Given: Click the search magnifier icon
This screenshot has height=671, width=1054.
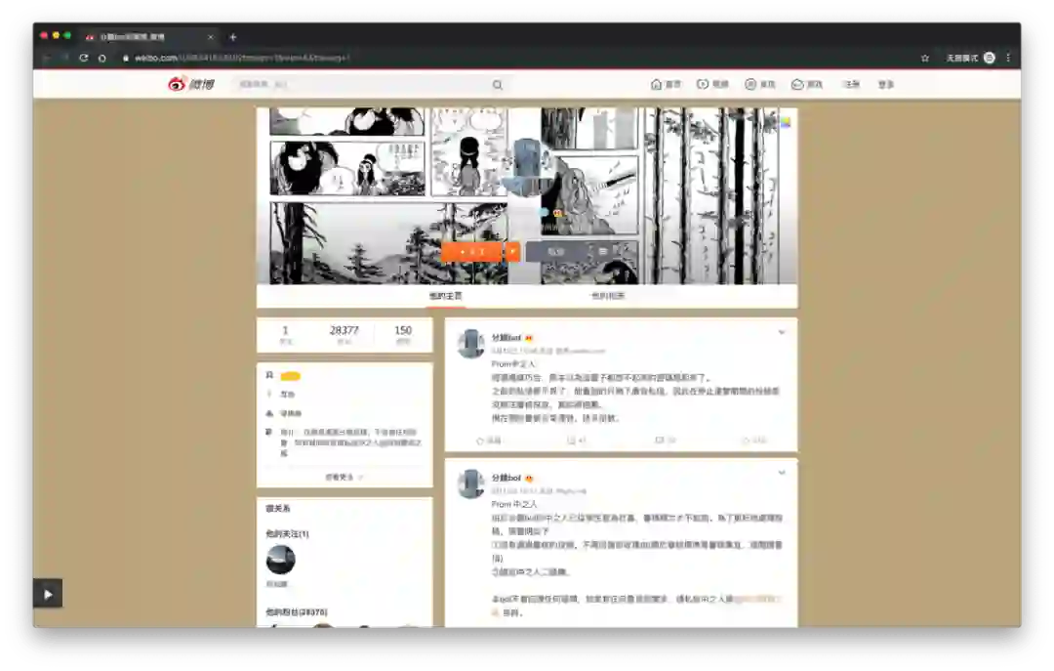Looking at the screenshot, I should 498,85.
